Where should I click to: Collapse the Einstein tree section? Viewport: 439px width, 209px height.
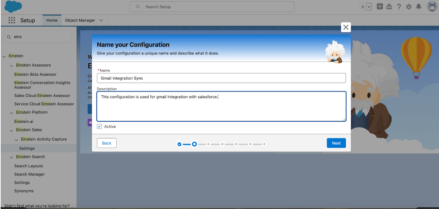[4, 56]
